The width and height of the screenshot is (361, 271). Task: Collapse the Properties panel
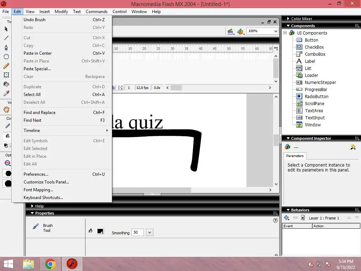click(x=32, y=213)
